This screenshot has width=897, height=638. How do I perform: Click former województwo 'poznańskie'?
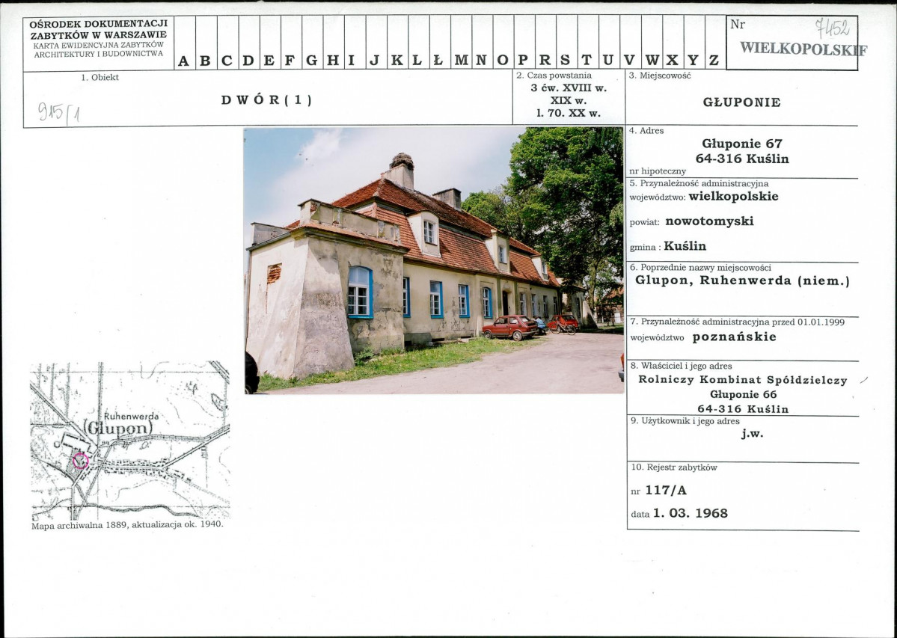[735, 337]
